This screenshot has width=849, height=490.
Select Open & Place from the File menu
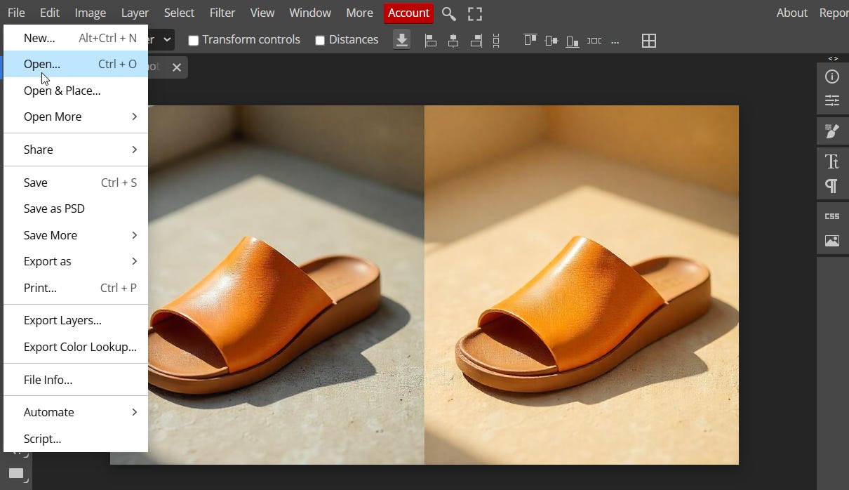62,91
